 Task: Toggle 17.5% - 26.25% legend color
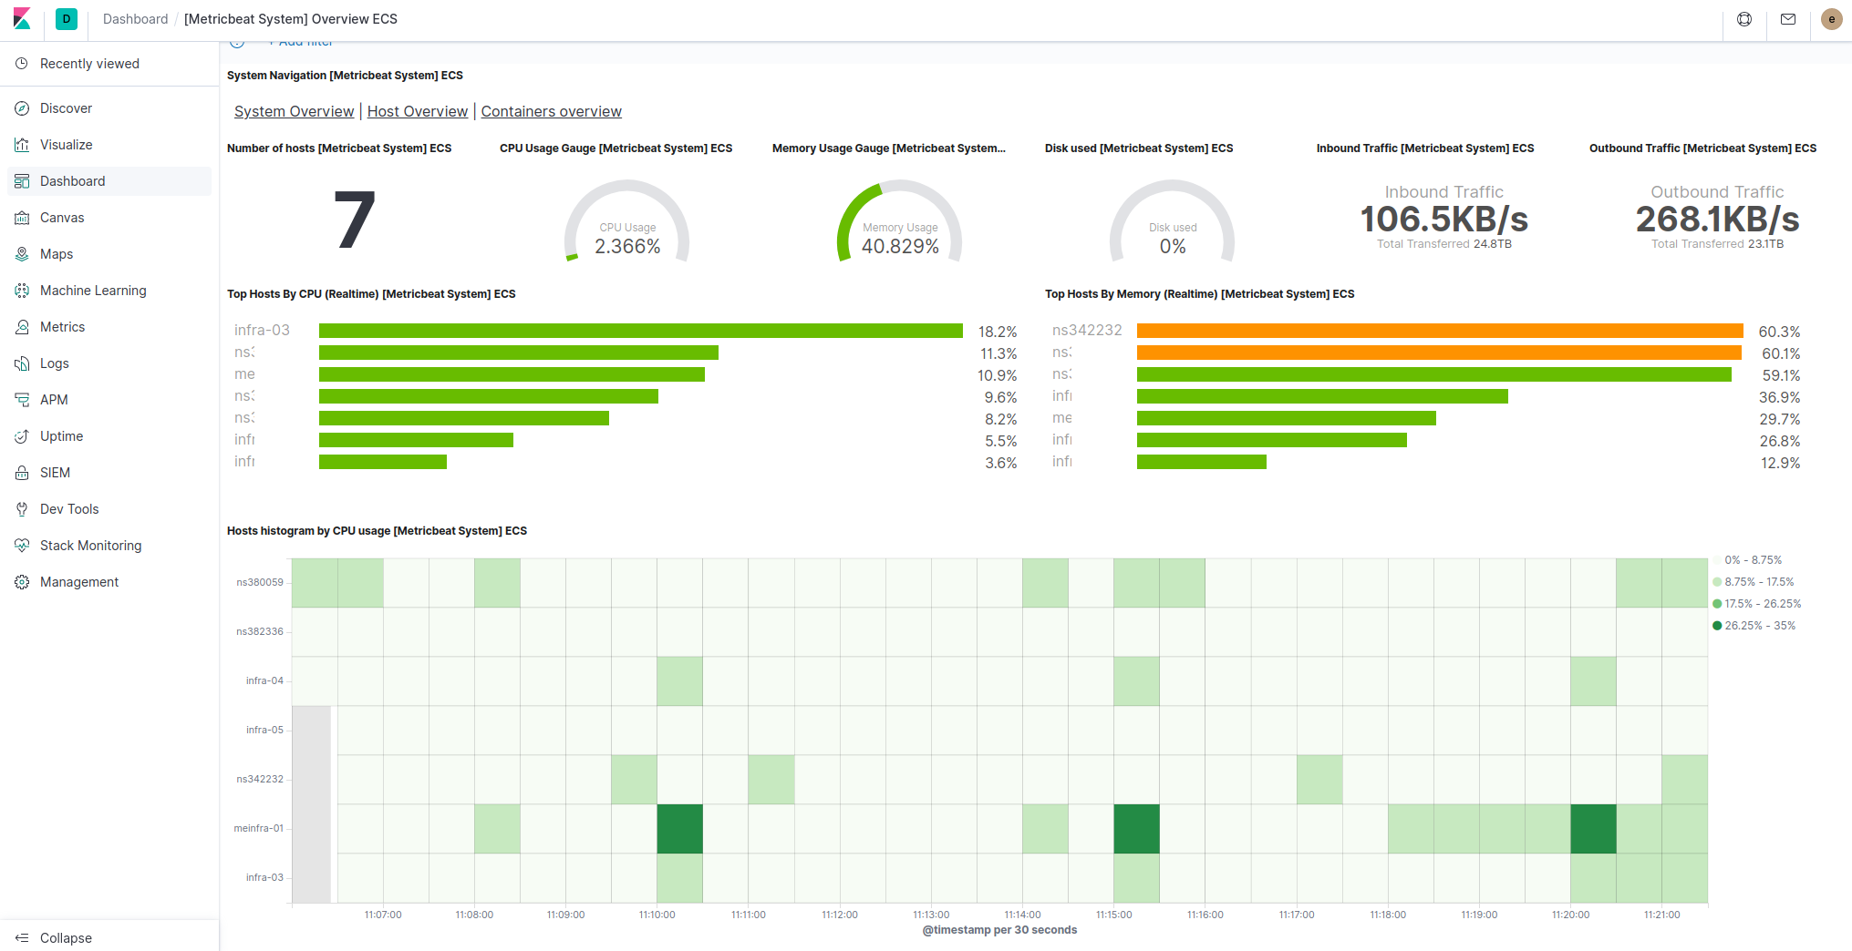pyautogui.click(x=1717, y=604)
